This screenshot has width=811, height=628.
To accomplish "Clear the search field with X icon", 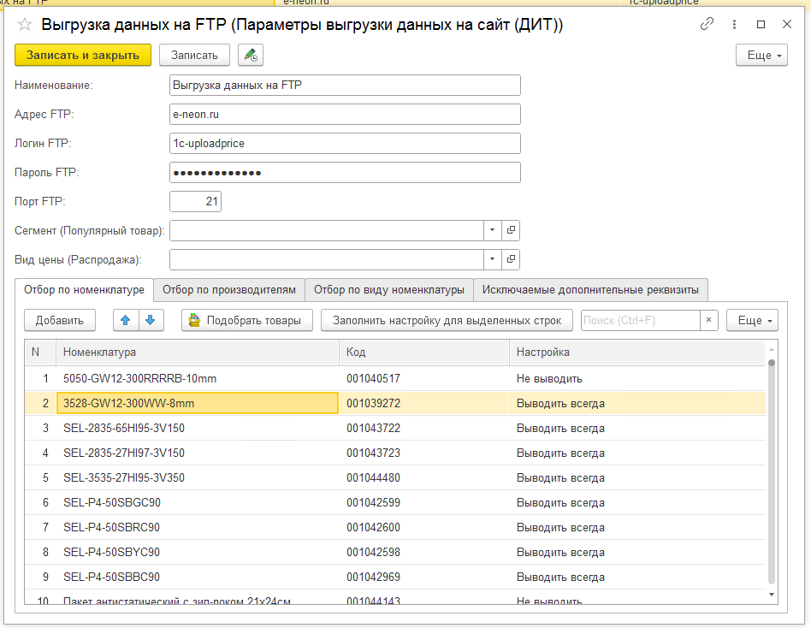I will [x=708, y=321].
